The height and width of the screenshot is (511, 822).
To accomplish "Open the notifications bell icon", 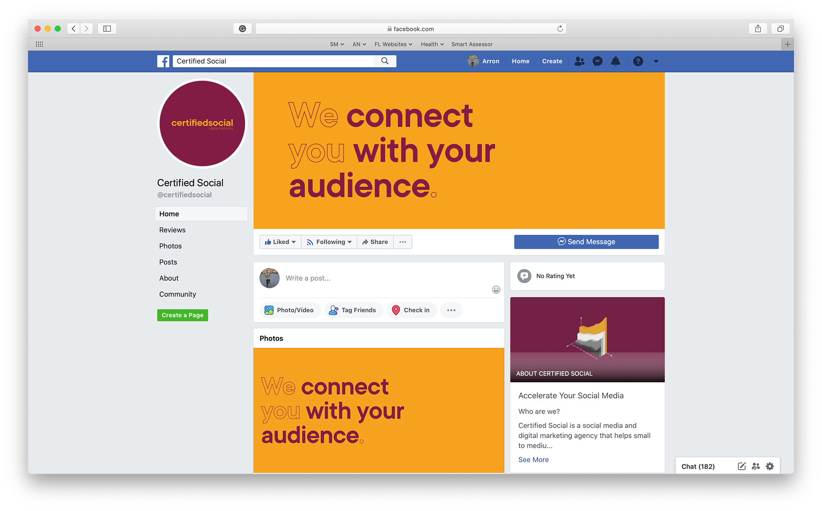I will tap(615, 61).
